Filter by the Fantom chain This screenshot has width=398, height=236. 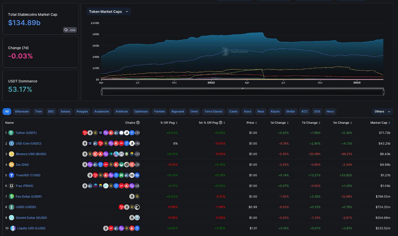click(x=160, y=112)
